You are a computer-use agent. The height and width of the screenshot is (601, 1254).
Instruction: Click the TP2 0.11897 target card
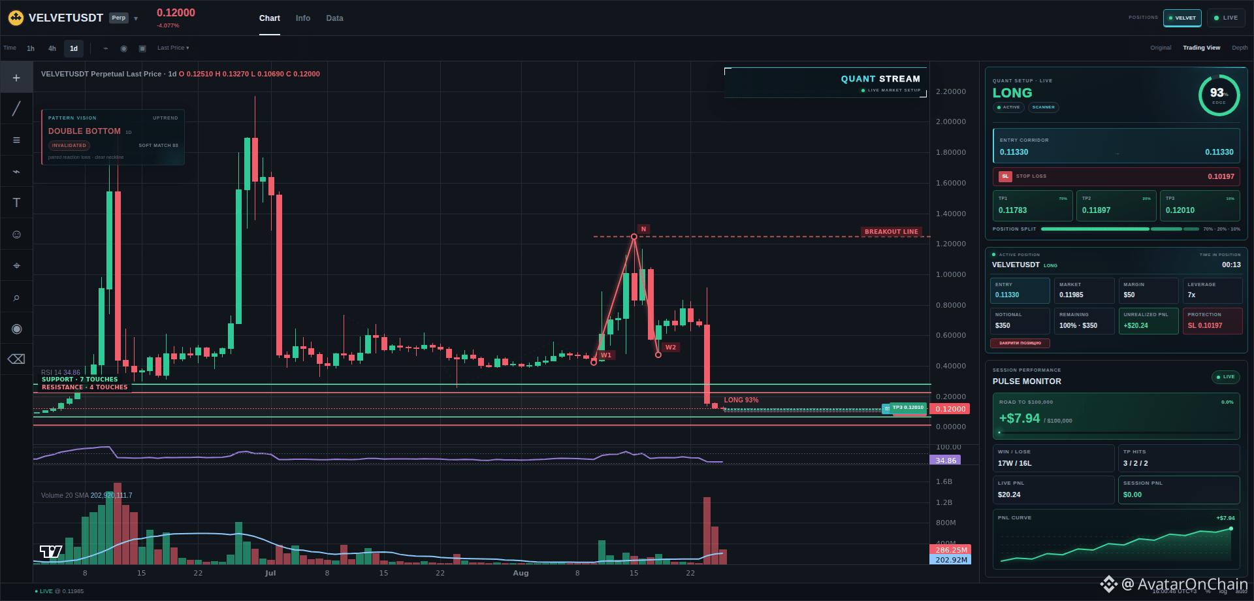(x=1116, y=206)
